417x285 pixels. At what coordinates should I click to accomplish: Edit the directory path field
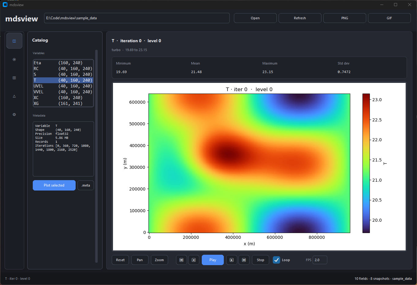(137, 18)
